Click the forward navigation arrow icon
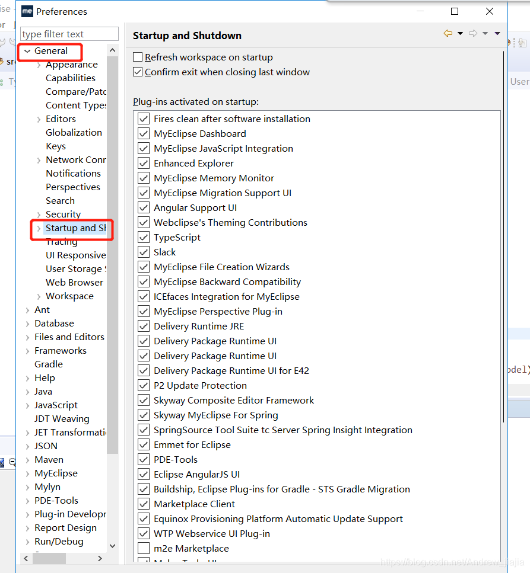 (x=473, y=33)
